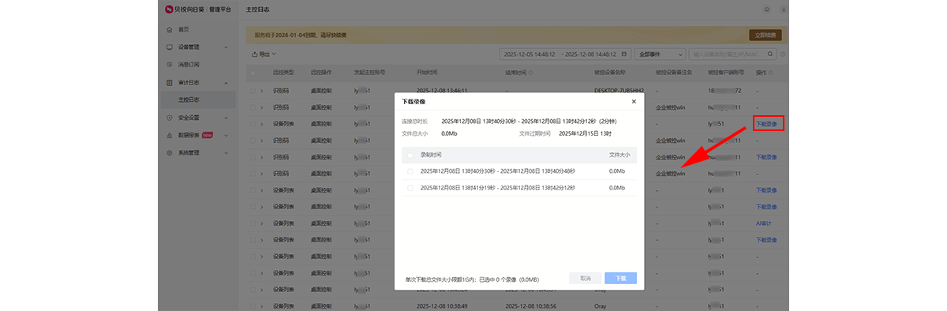This screenshot has width=947, height=311.
Task: Check the row starting 2025-12-08 13:46:11
Action: click(x=253, y=91)
